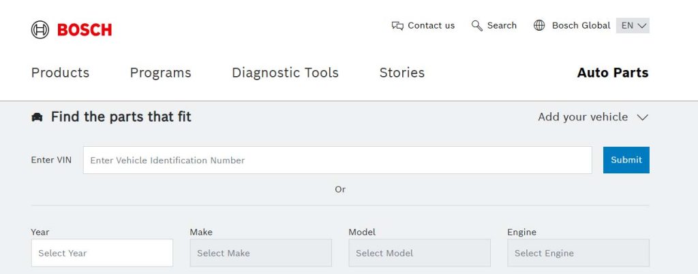Image resolution: width=698 pixels, height=274 pixels.
Task: Open the Programs menu
Action: point(161,73)
